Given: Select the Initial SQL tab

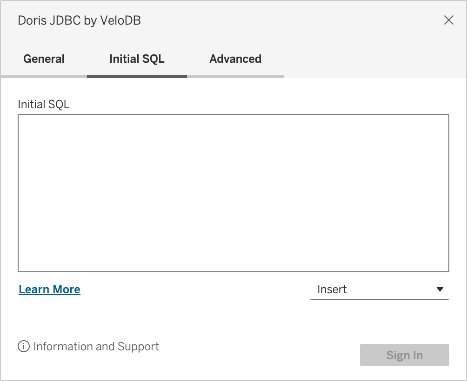Looking at the screenshot, I should click(x=137, y=59).
